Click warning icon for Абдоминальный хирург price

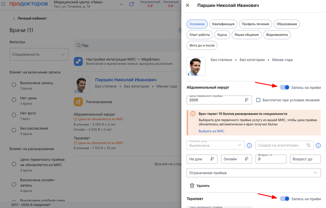[75, 119]
